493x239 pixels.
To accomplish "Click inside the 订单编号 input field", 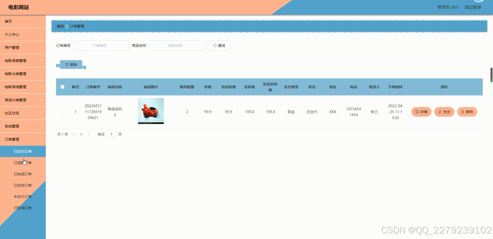I will coord(101,45).
